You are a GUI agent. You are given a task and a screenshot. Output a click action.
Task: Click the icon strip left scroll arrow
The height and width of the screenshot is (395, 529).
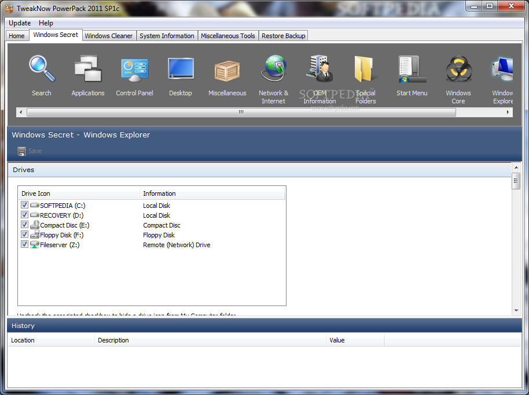pyautogui.click(x=21, y=112)
